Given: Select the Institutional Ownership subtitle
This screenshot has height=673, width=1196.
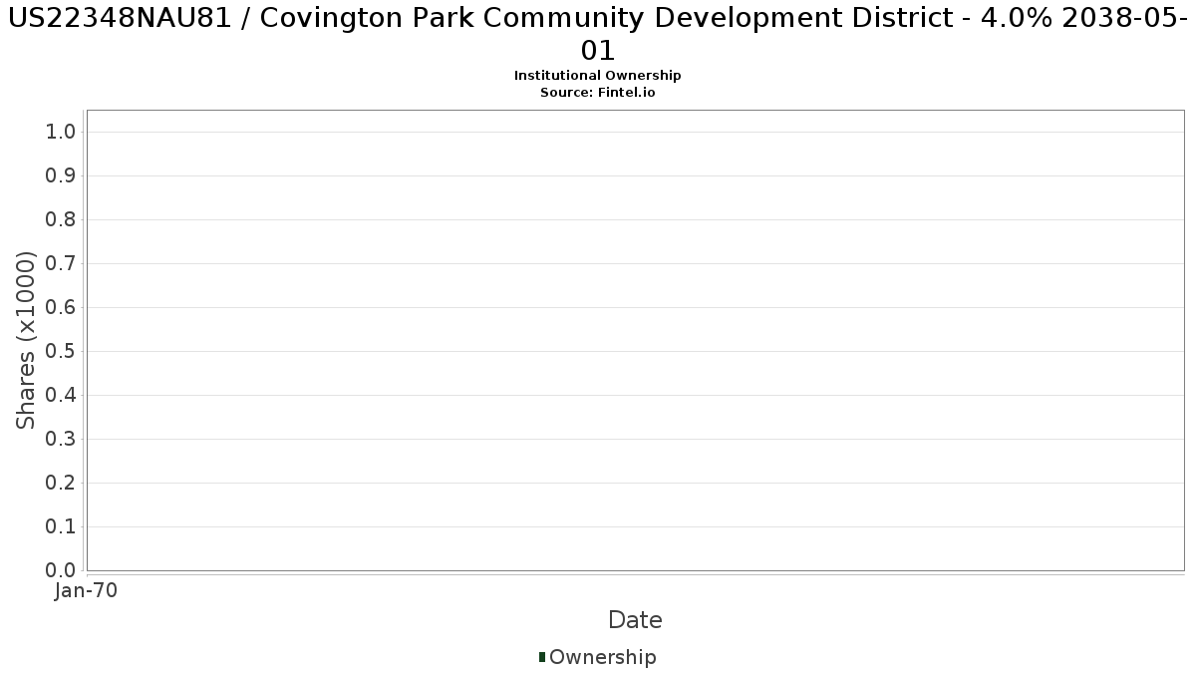Looking at the screenshot, I should [x=598, y=76].
